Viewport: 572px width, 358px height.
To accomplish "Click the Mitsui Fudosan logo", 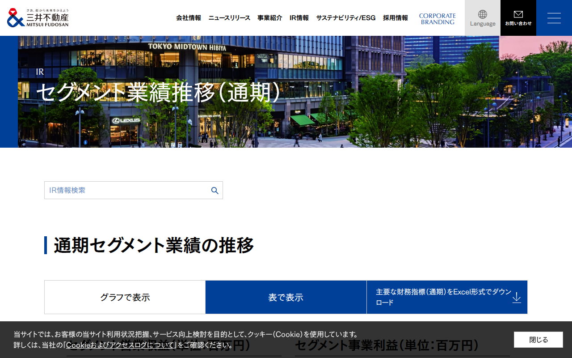I will pos(38,18).
